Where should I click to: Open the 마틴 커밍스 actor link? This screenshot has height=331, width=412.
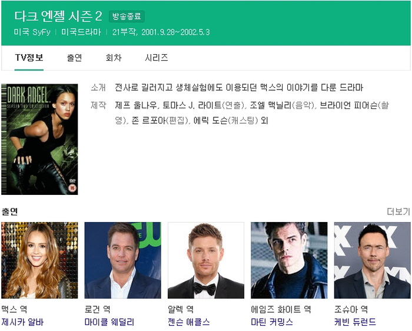tap(272, 322)
